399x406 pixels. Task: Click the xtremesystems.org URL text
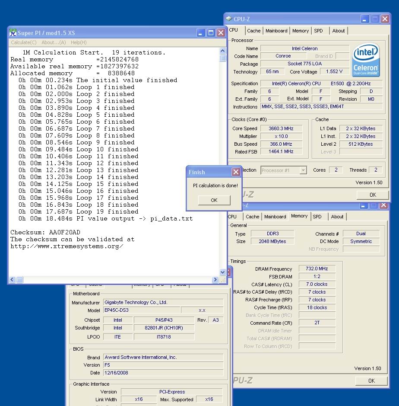(66, 246)
